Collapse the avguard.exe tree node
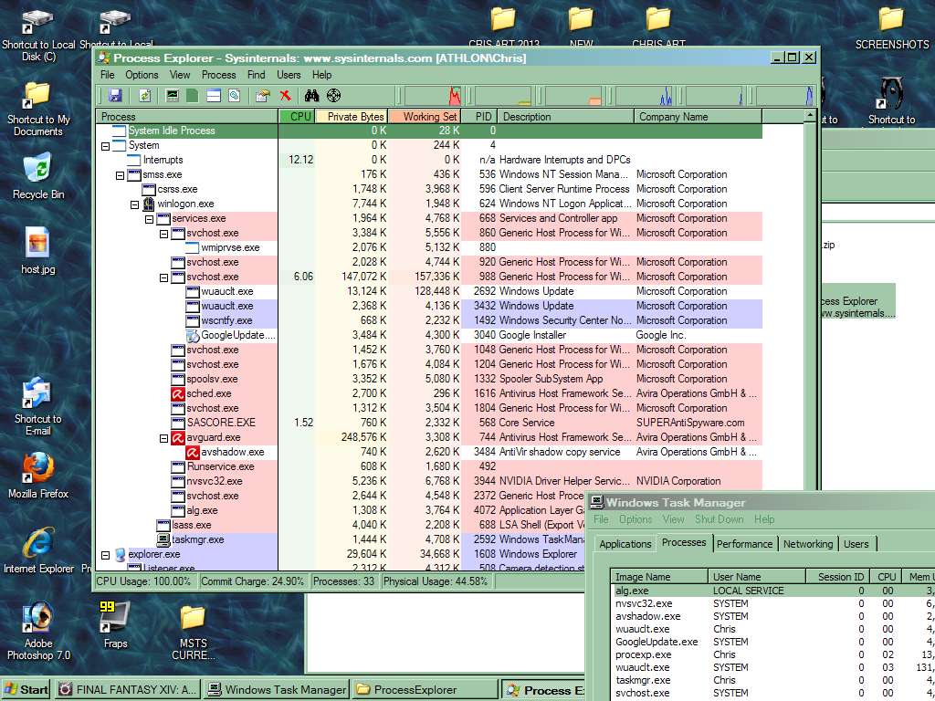This screenshot has width=935, height=701. tap(164, 437)
